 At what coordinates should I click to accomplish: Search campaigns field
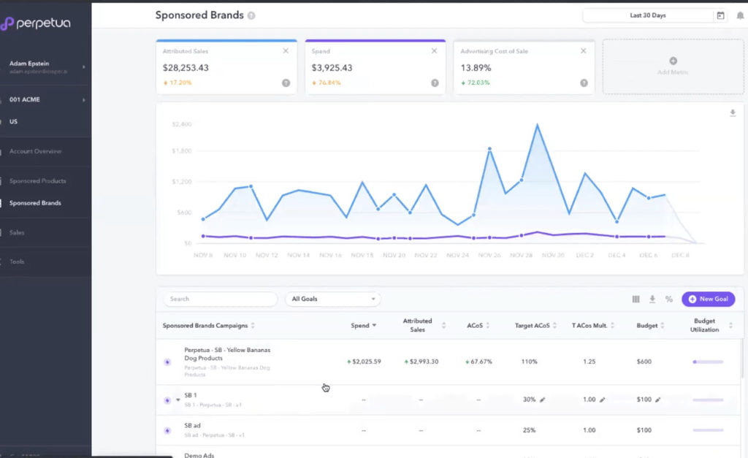[221, 299]
